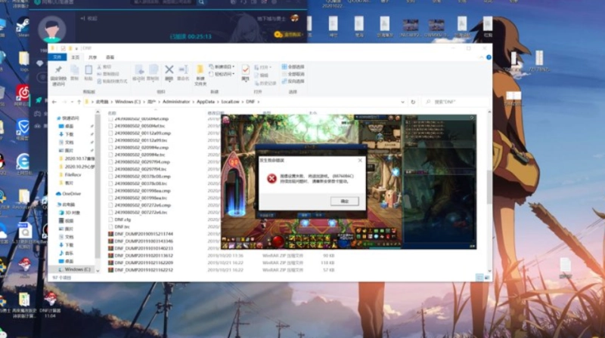Click the avatar in the accelerator window
The image size is (605, 338).
[x=52, y=29]
